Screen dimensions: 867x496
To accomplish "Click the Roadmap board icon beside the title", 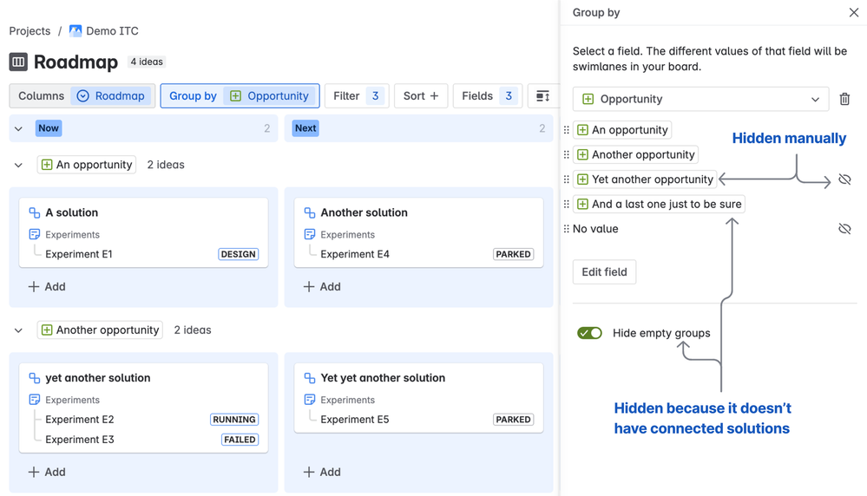I will pos(18,62).
